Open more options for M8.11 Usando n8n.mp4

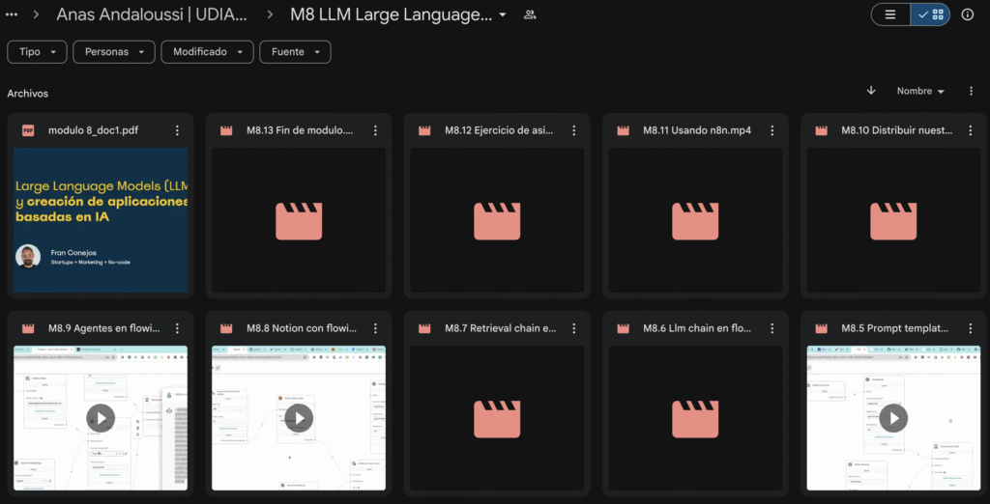coord(772,130)
